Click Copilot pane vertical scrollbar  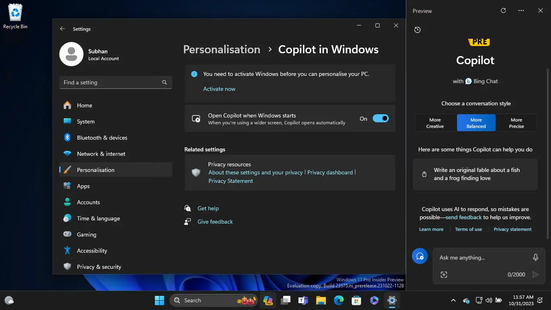click(x=547, y=153)
